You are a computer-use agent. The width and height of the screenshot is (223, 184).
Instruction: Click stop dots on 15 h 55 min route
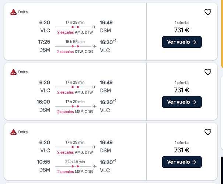(x=75, y=46)
